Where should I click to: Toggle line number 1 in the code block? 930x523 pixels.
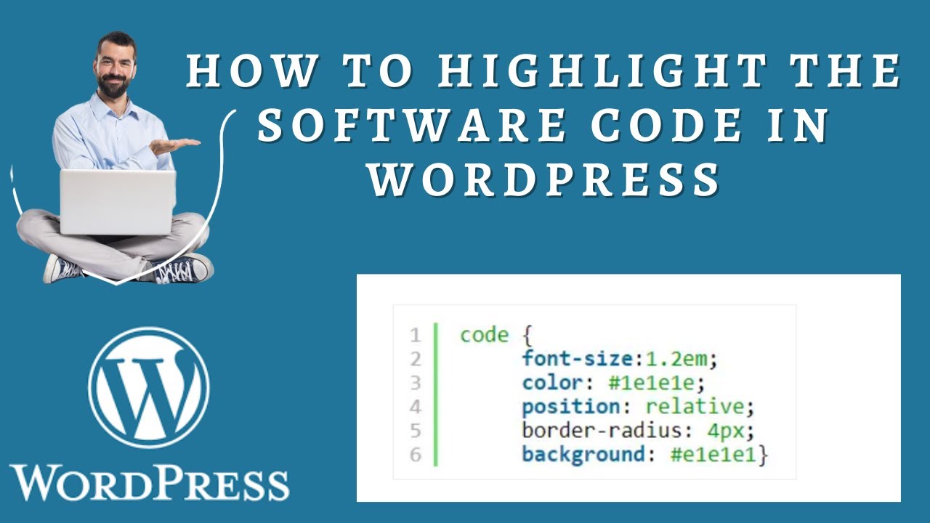pyautogui.click(x=414, y=335)
